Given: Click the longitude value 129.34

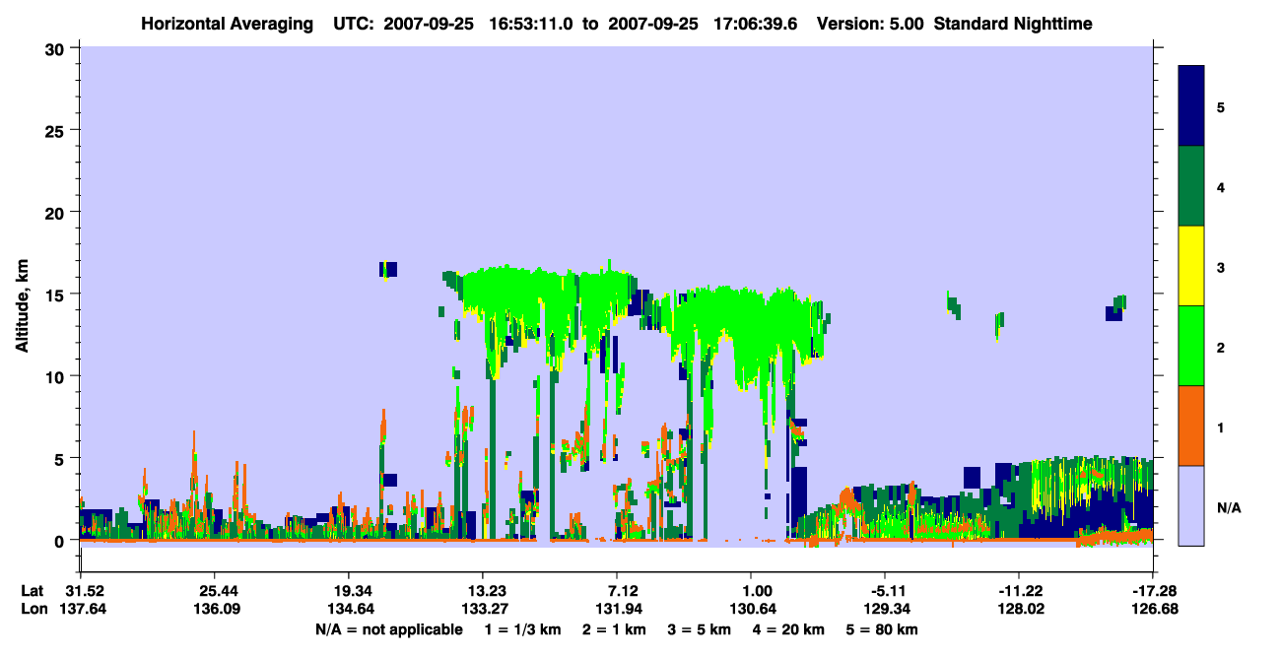Looking at the screenshot, I should click(885, 609).
